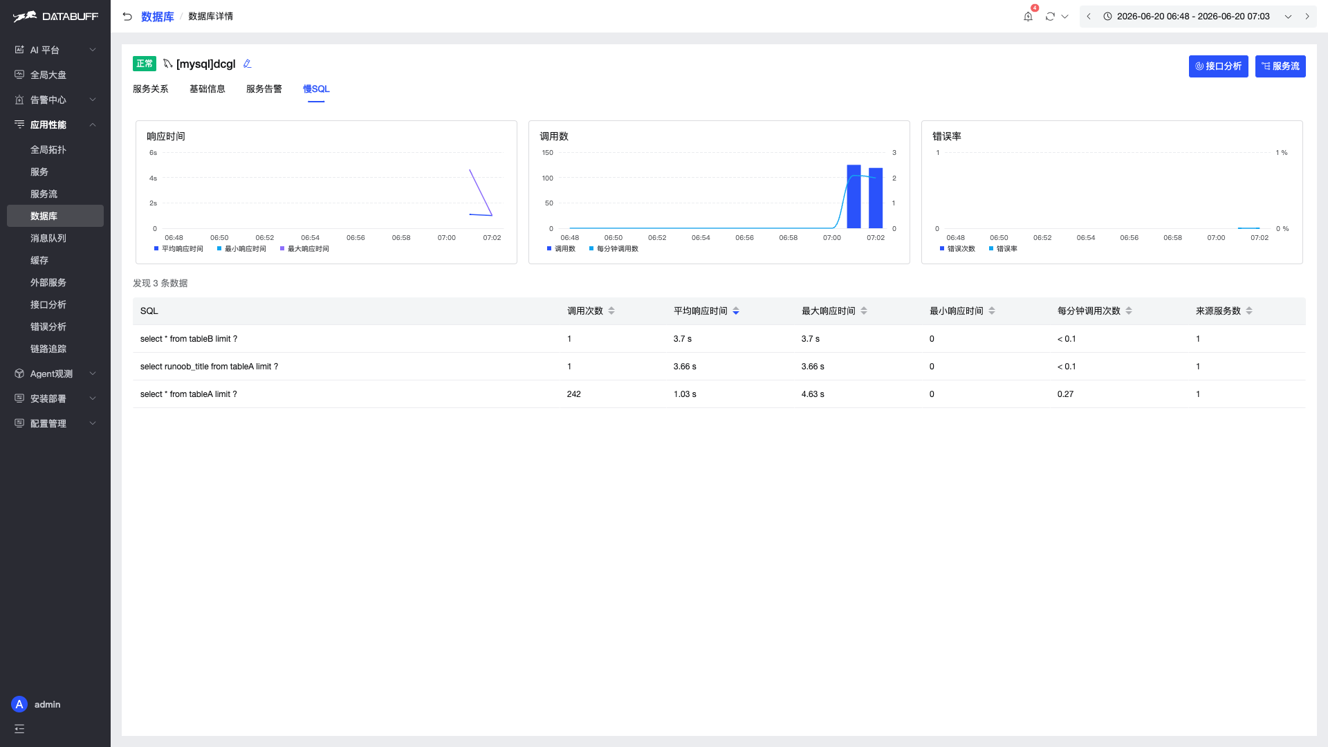The width and height of the screenshot is (1328, 747).
Task: Switch to 服务关系 tab
Action: (x=151, y=89)
